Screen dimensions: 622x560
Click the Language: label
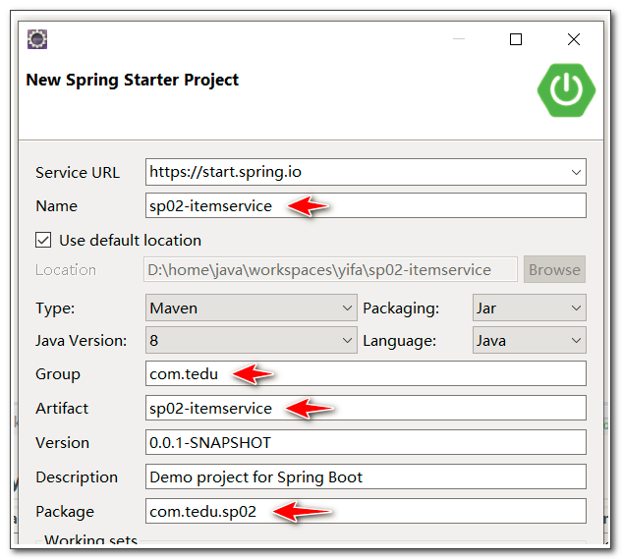click(400, 341)
